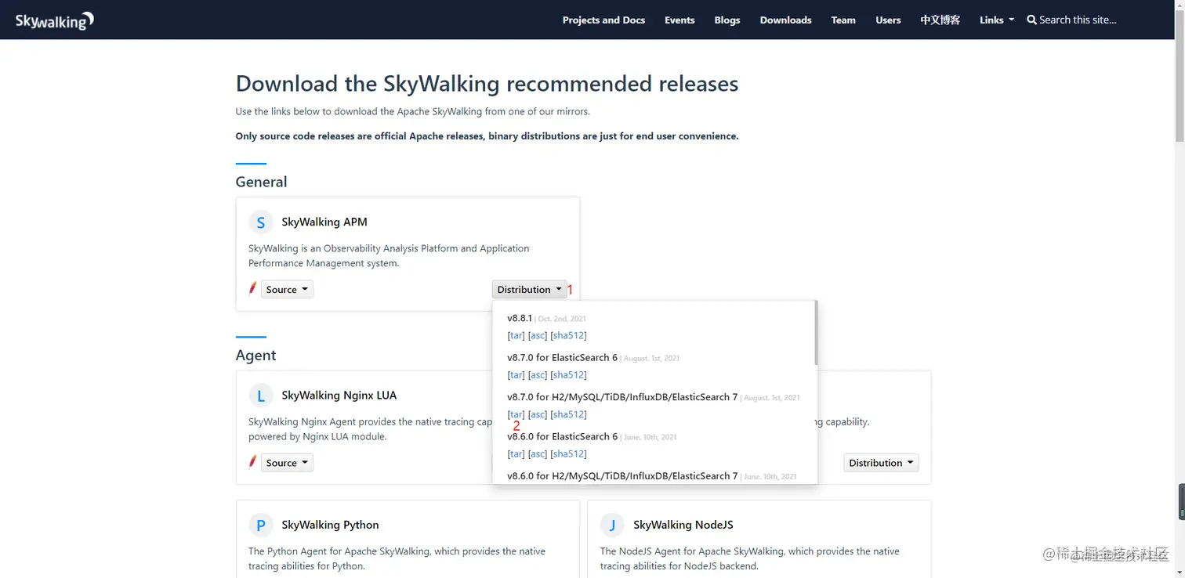Click the SkyWalking logo in header
Screen dimensions: 1185x578
(x=55, y=21)
